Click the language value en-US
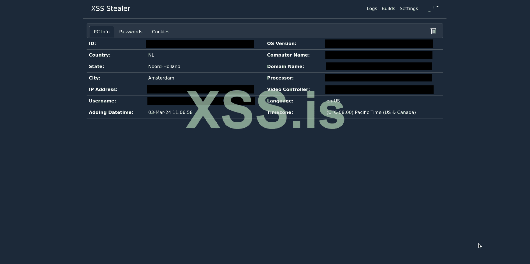This screenshot has width=530, height=264. click(x=333, y=101)
